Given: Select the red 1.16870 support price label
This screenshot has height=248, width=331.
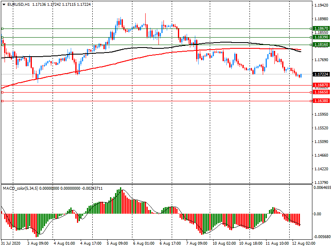Looking at the screenshot, I should pos(321,85).
